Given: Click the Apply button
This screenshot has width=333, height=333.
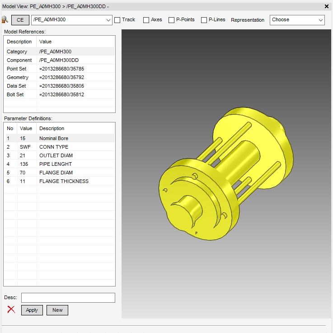Looking at the screenshot, I should (x=32, y=310).
